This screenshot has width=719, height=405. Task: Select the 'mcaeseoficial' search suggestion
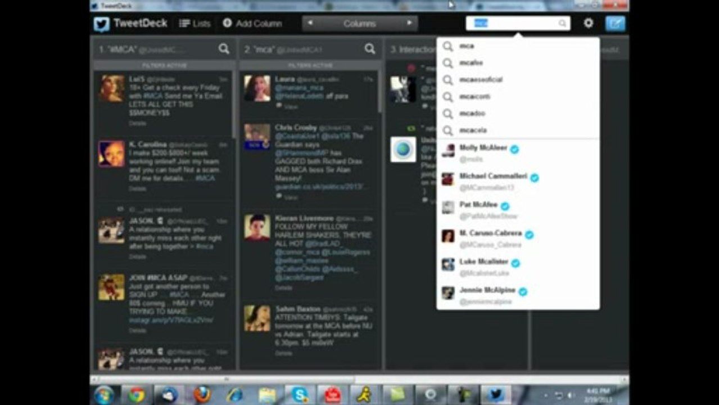(518, 80)
